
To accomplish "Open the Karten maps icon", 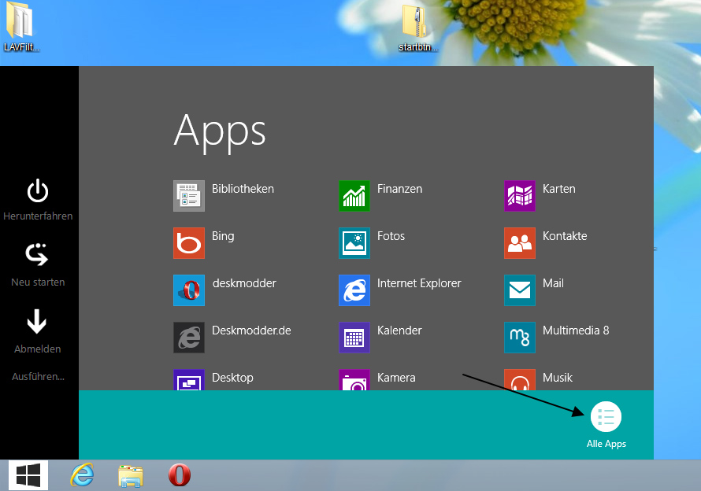I will coord(520,196).
